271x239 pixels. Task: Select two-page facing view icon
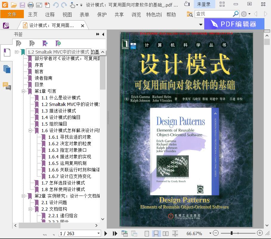click(x=165, y=234)
